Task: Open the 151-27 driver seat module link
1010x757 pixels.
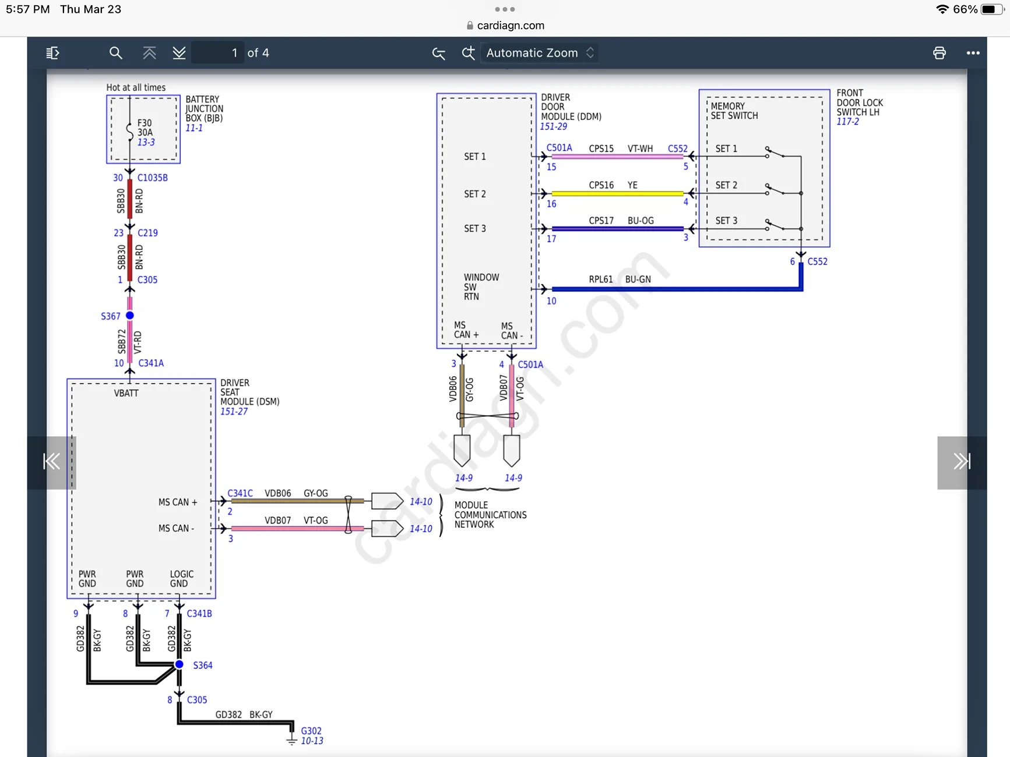Action: coord(234,412)
